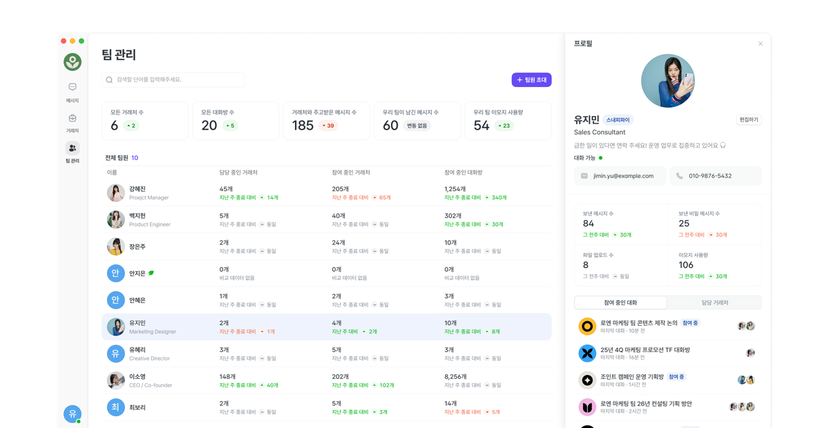Click 로앤 마케팅 팀 콘텐츠 제작 논의 room icon
Image resolution: width=829 pixels, height=428 pixels.
point(587,326)
